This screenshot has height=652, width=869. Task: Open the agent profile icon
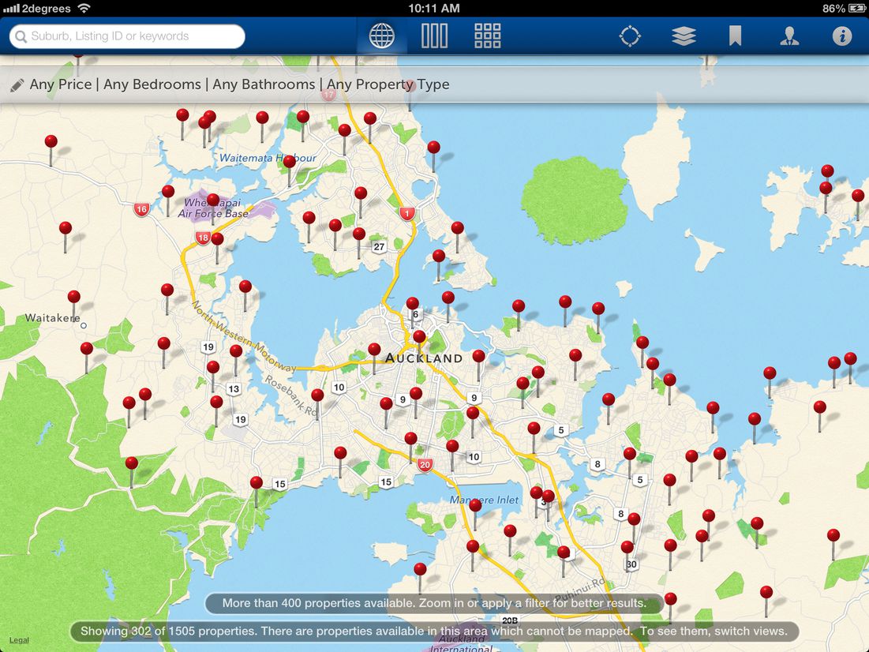pyautogui.click(x=788, y=36)
